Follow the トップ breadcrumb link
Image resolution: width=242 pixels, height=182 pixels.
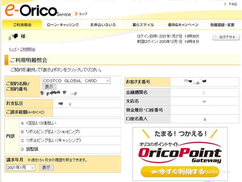pyautogui.click(x=12, y=49)
